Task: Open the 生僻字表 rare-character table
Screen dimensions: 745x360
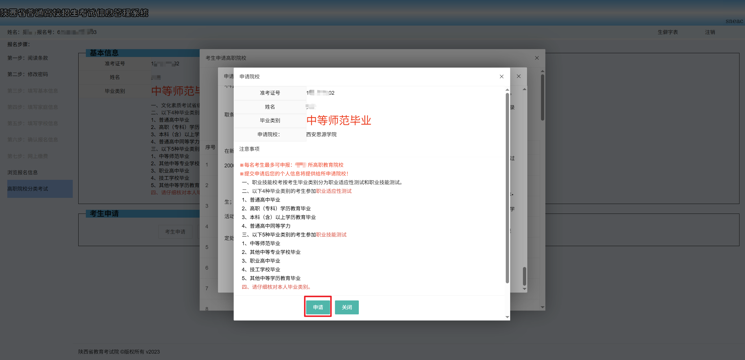Action: tap(668, 32)
